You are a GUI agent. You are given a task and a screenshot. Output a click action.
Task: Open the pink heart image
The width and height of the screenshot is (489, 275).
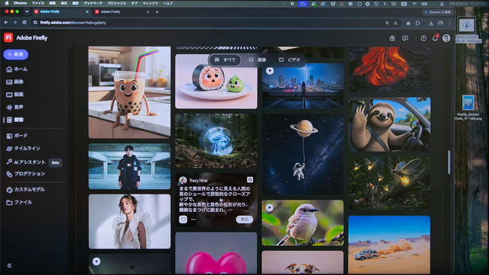(x=216, y=253)
